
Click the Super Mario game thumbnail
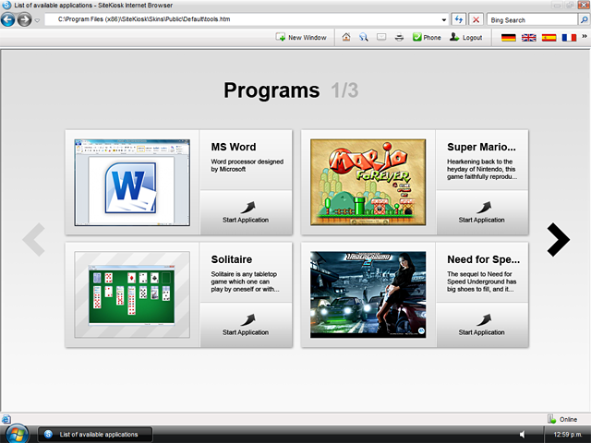point(368,182)
